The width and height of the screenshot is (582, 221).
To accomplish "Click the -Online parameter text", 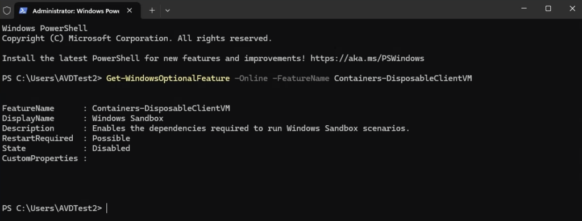I will coord(251,78).
